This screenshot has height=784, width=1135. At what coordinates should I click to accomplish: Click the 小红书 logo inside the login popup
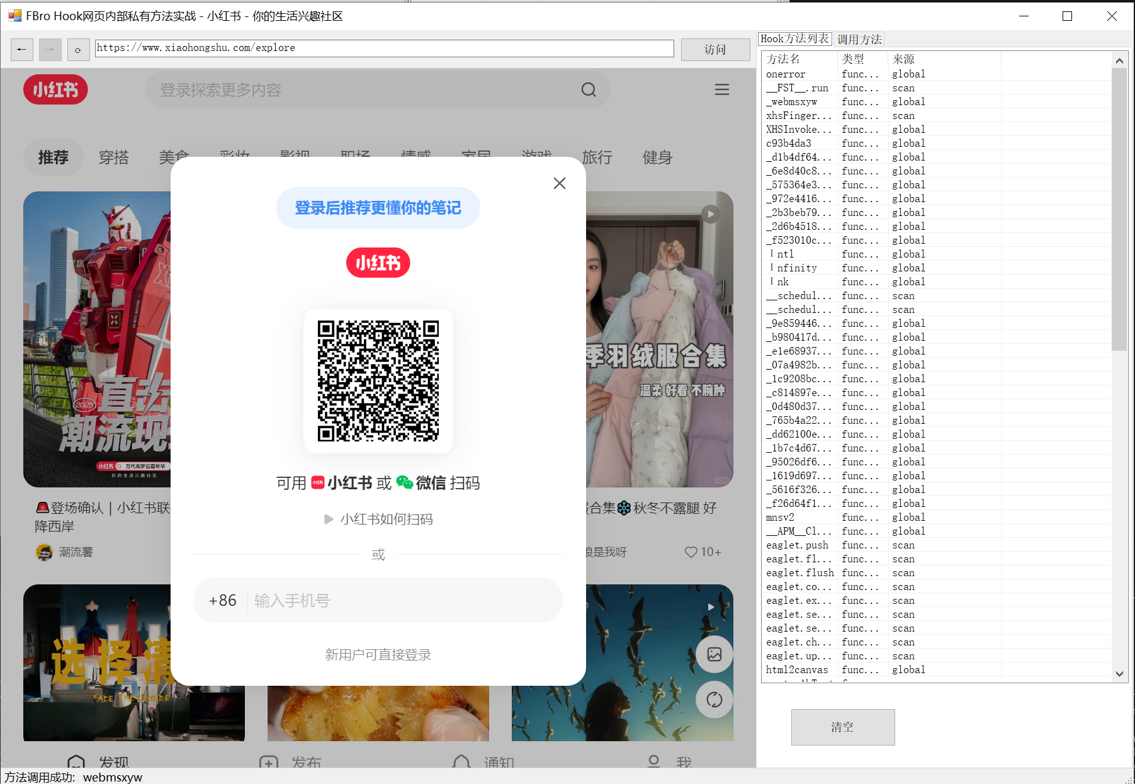378,263
